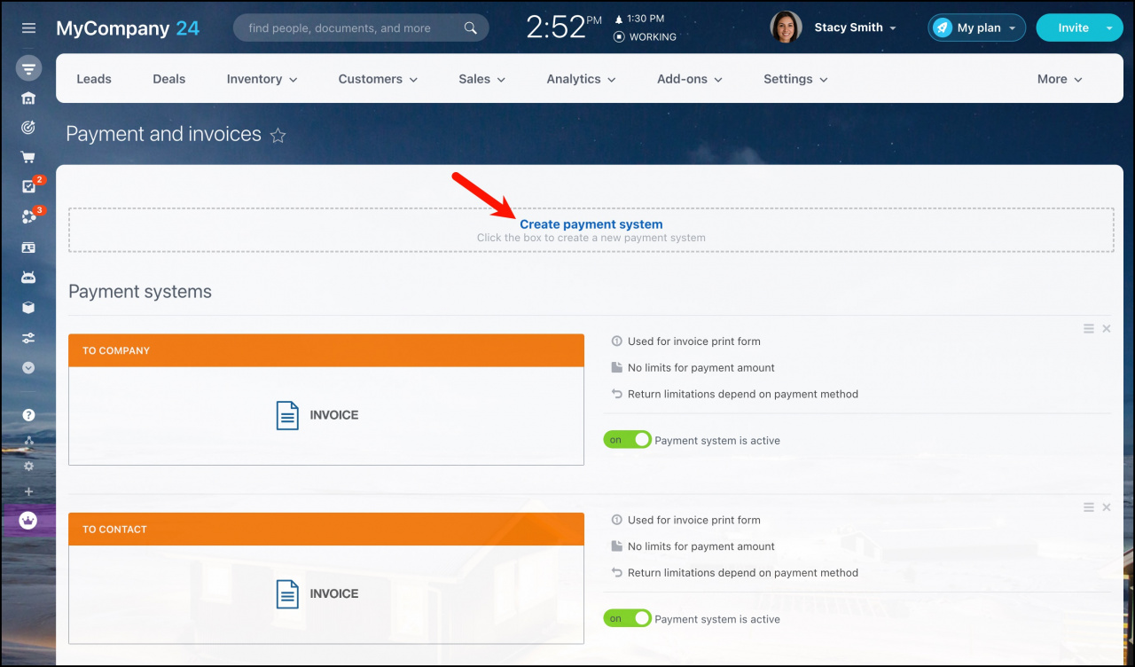Open the box cube sidebar icon
The height and width of the screenshot is (667, 1135).
pyautogui.click(x=28, y=308)
